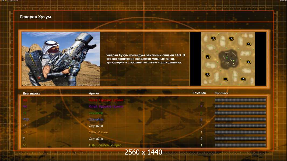Click loading progress bar in first player row
The image size is (287, 161).
click(x=240, y=100)
